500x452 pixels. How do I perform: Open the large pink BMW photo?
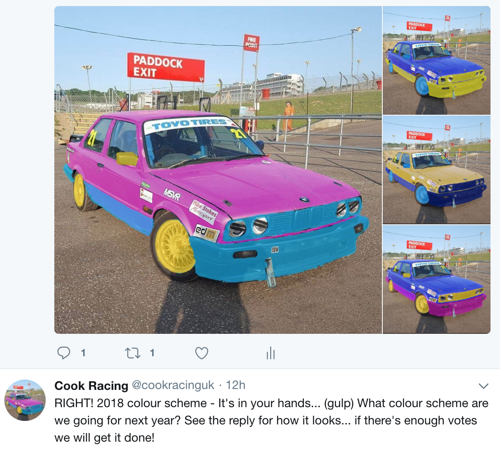click(x=218, y=169)
